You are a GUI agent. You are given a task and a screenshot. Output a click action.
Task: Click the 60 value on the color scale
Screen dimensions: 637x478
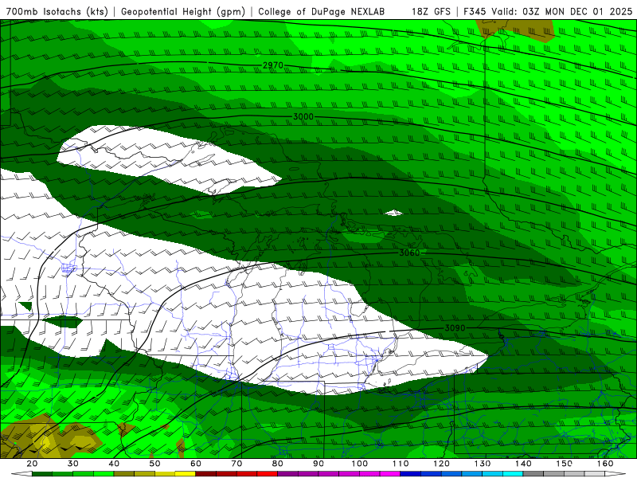[x=196, y=464]
